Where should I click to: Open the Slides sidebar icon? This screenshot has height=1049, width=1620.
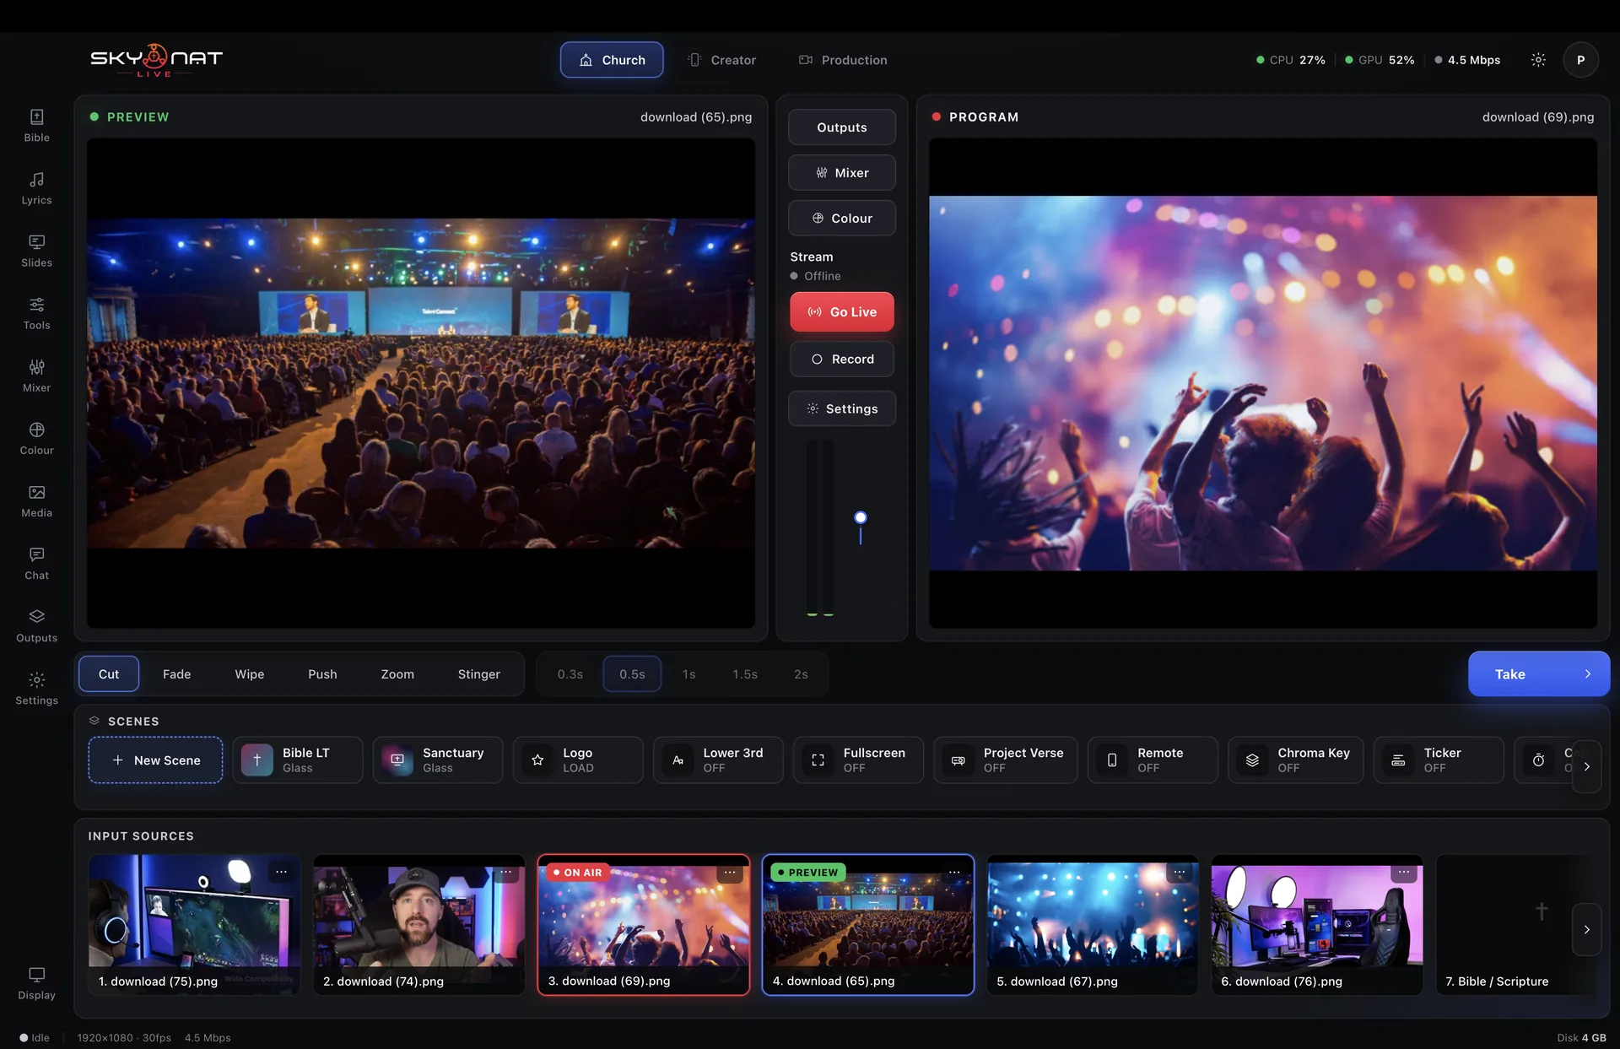click(x=36, y=251)
